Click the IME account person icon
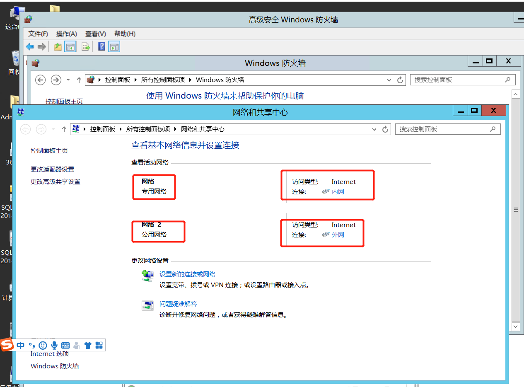524x387 pixels. 77,345
